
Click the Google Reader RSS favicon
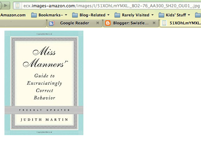pos(52,23)
